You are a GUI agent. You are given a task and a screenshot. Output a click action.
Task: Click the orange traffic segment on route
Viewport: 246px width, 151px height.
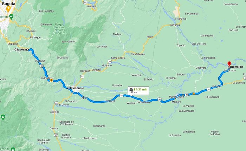click(x=194, y=94)
